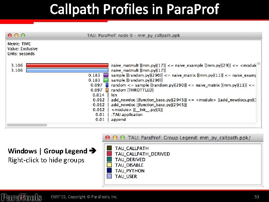Screen dimensions: 269x202
Task: Click the green sample bar
Action: pyautogui.click(x=106, y=80)
